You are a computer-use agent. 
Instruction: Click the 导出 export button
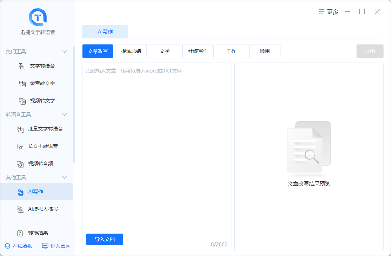click(370, 51)
